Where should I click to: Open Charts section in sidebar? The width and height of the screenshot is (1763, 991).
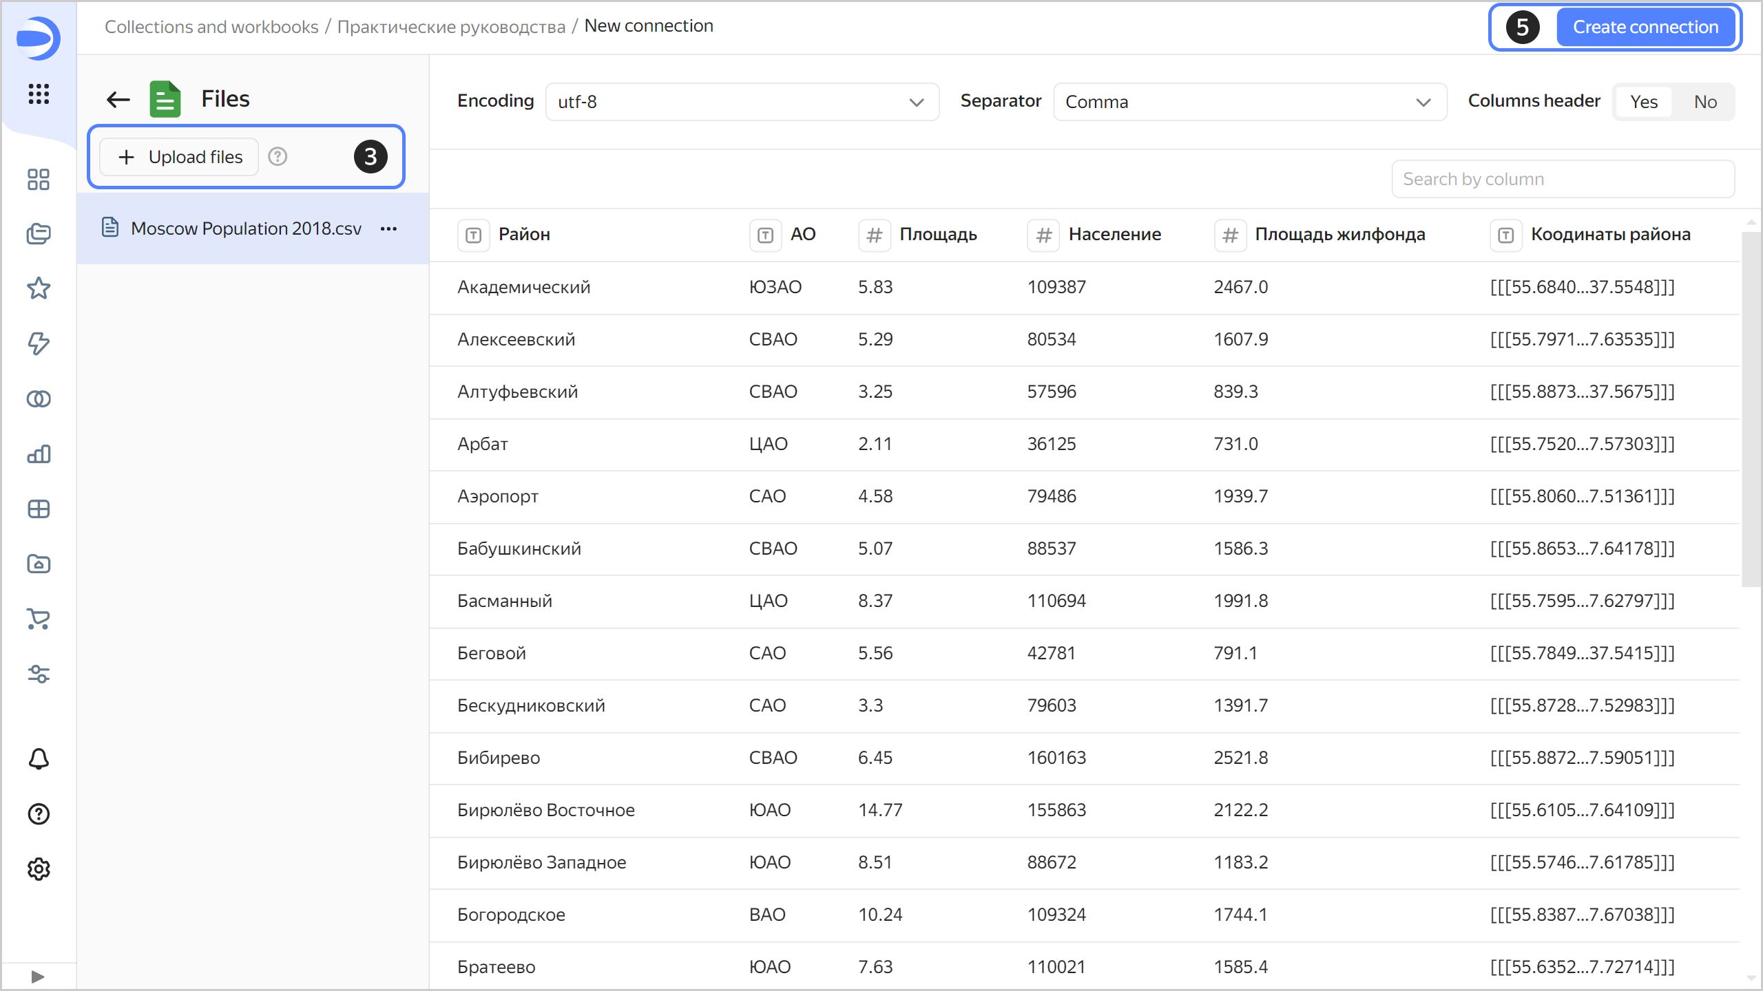39,454
